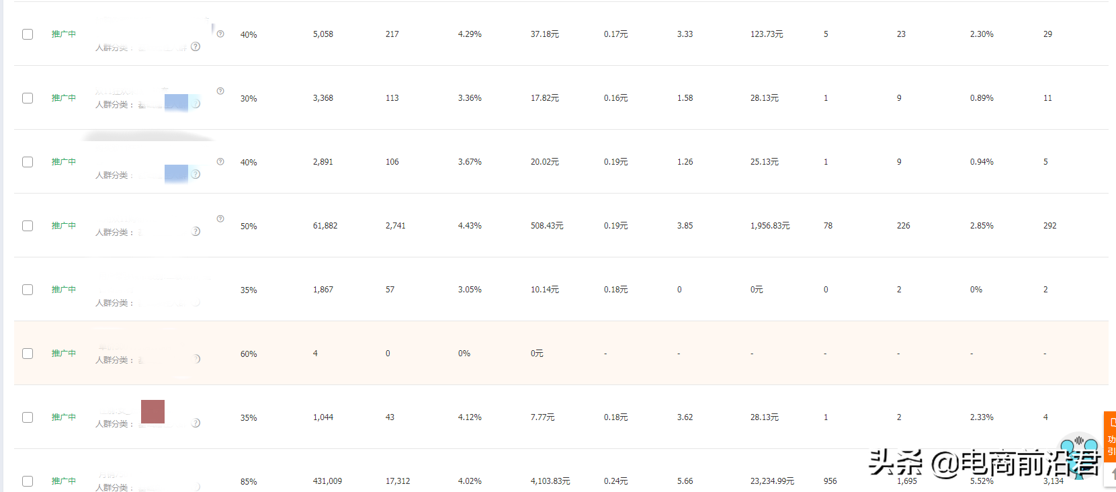Screen dimensions: 1116x492
Task: Click 人群分类 help icon in the 61,882 row
Action: (x=196, y=231)
